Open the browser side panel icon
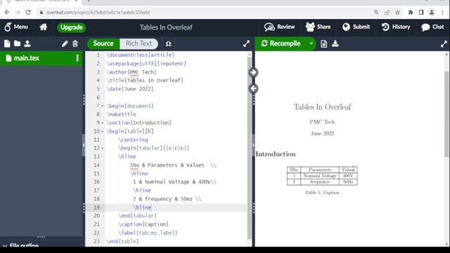Image resolution: width=450 pixels, height=253 pixels. pyautogui.click(x=421, y=13)
